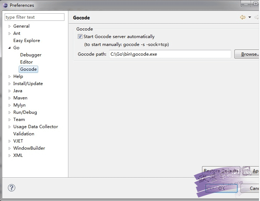This screenshot has width=260, height=201.
Task: Click the back navigation arrow icon
Action: click(x=243, y=17)
